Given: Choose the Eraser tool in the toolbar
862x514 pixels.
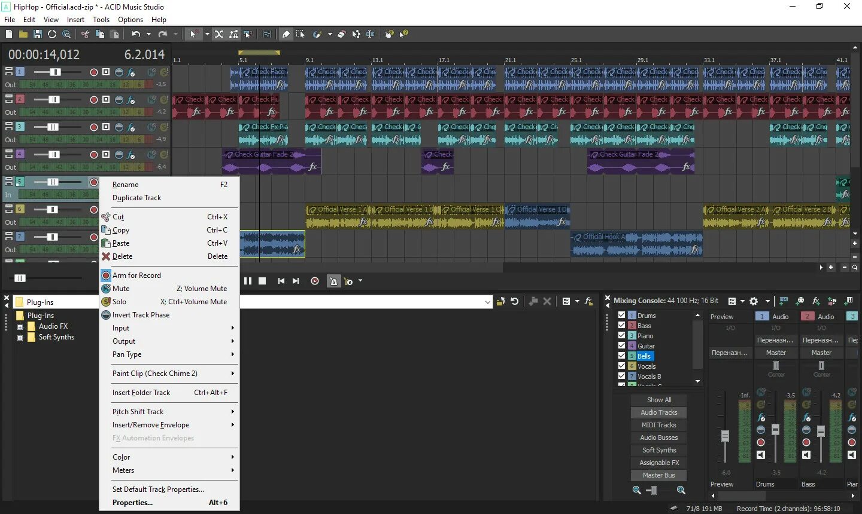Looking at the screenshot, I should pyautogui.click(x=341, y=35).
